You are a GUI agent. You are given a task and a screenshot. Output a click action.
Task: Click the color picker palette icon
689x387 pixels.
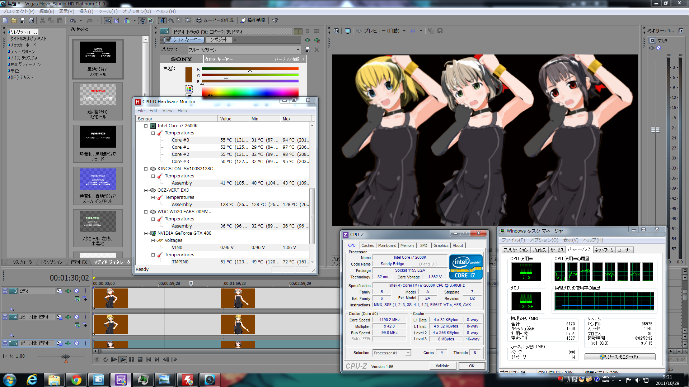tap(189, 89)
